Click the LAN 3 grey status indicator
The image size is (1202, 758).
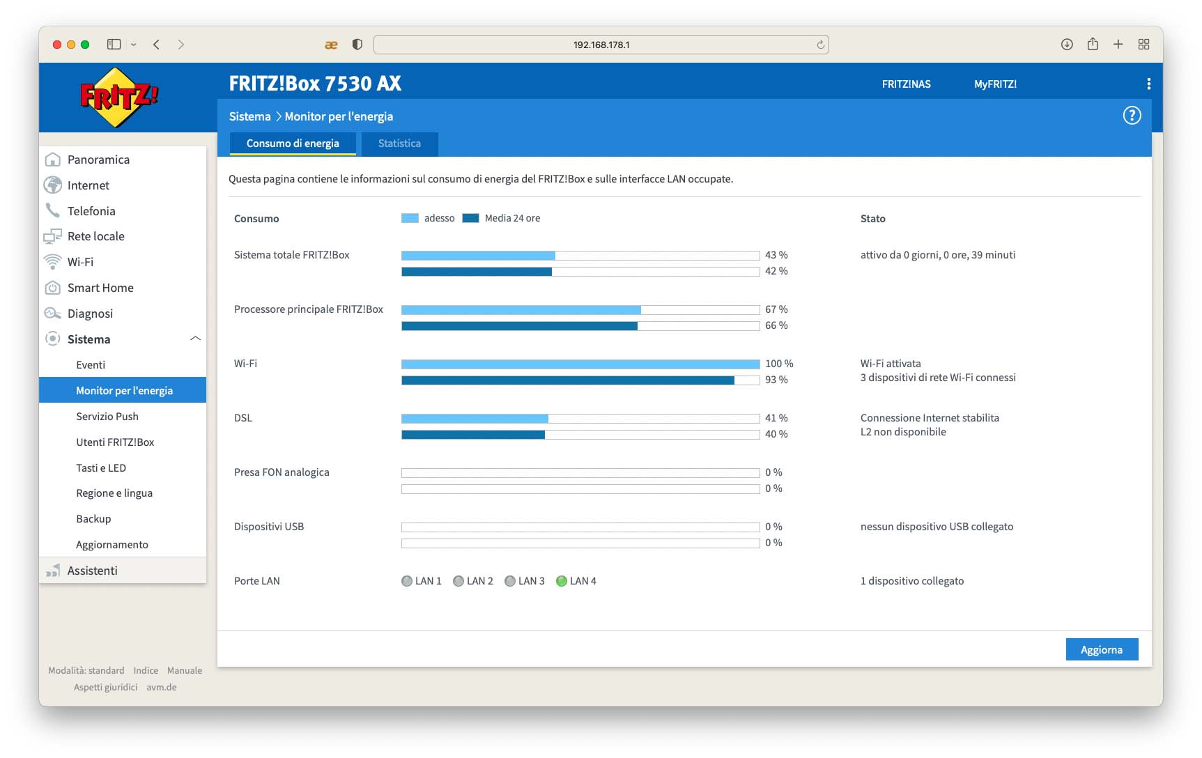tap(510, 581)
